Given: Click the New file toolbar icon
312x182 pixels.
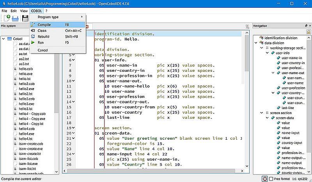Looking at the screenshot, I should tap(7, 18).
